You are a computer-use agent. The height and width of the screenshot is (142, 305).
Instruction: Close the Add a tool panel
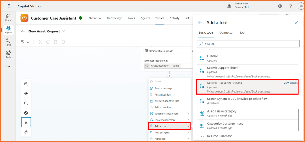[296, 23]
